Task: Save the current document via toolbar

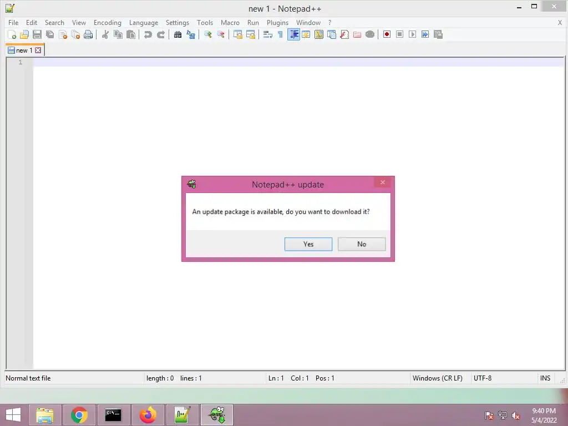Action: tap(37, 34)
